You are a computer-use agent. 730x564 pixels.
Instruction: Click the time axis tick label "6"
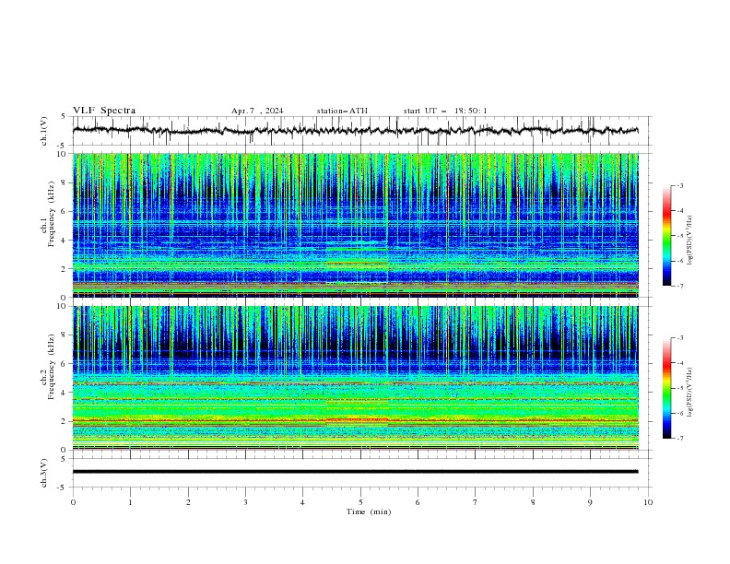[x=418, y=502]
